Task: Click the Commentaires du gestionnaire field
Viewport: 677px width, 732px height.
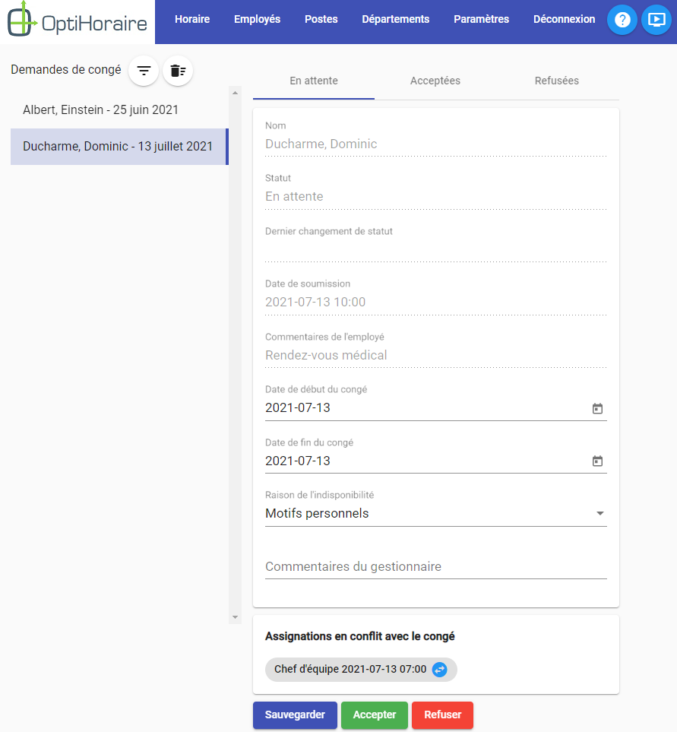Action: (x=436, y=567)
